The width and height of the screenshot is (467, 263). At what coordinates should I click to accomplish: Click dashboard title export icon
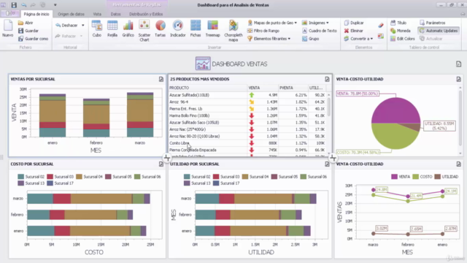pos(459,64)
